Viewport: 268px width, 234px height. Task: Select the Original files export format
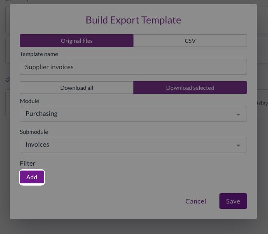[x=77, y=41]
